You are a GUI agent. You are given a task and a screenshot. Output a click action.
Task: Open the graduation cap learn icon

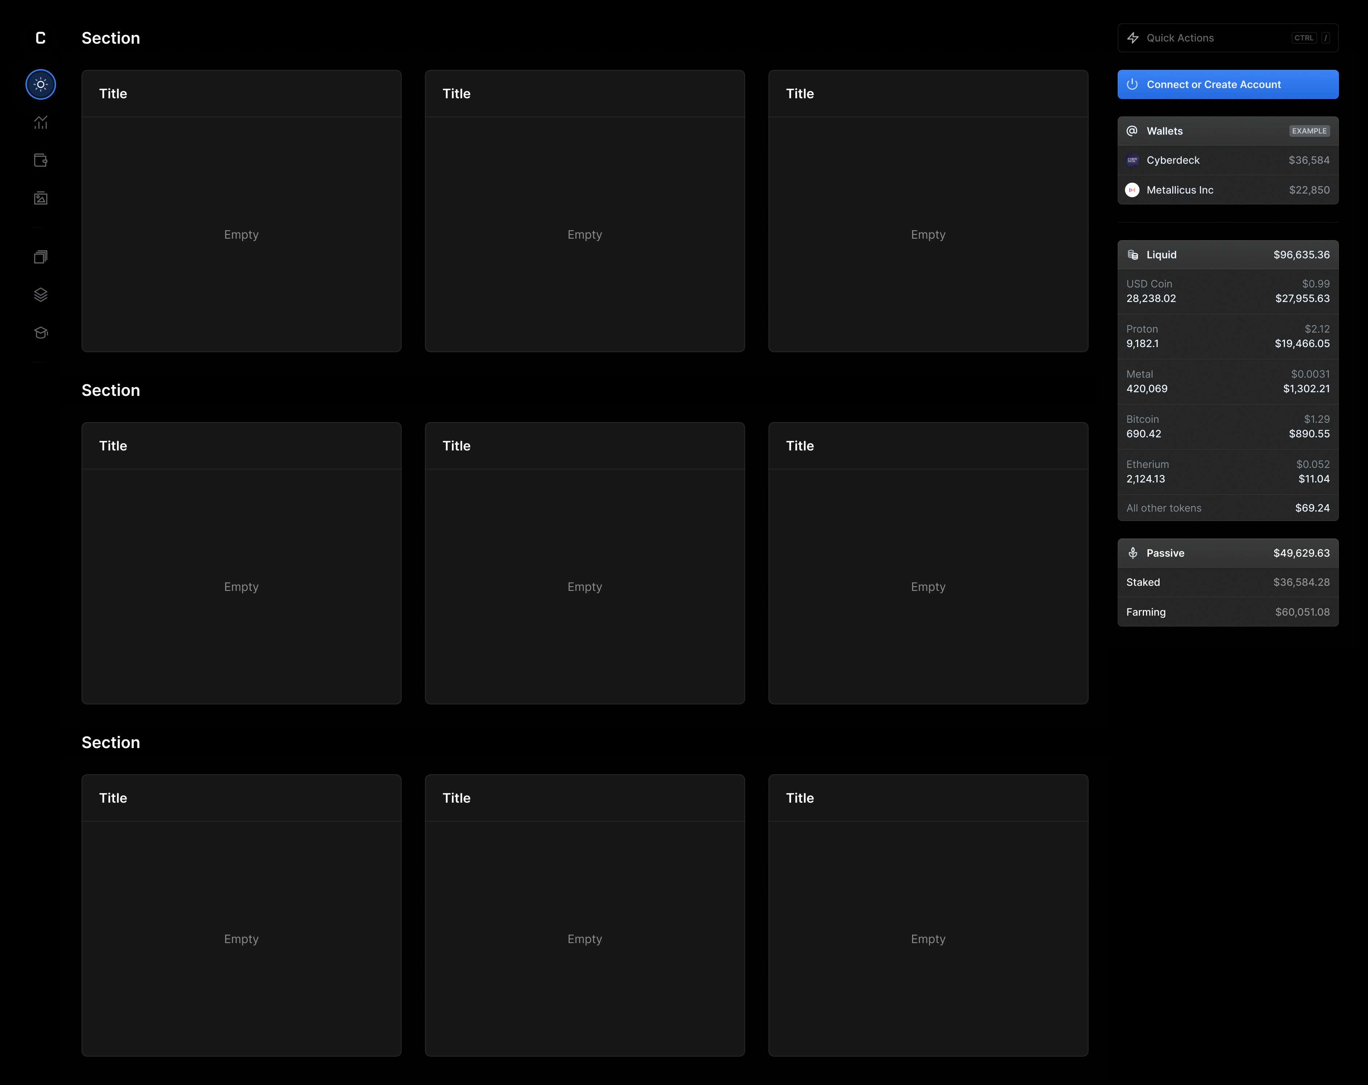[x=41, y=333]
